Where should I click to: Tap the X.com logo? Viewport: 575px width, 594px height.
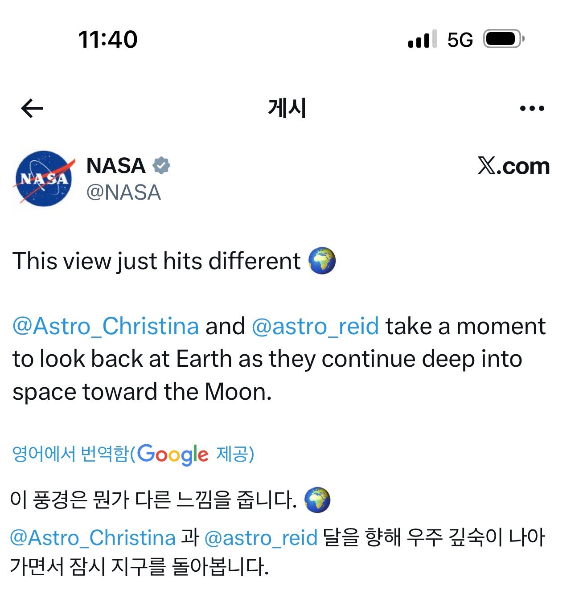coord(513,166)
